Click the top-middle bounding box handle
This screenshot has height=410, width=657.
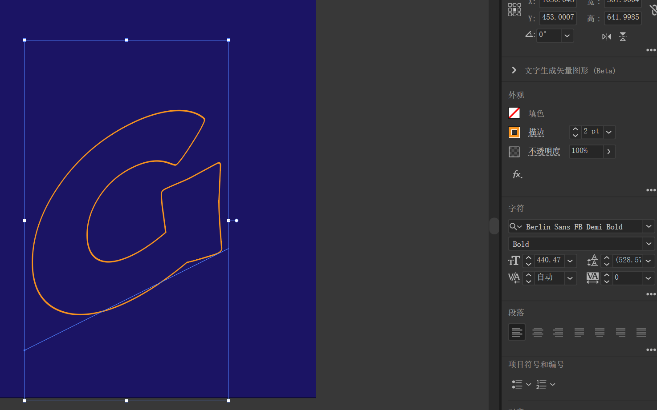pyautogui.click(x=127, y=40)
